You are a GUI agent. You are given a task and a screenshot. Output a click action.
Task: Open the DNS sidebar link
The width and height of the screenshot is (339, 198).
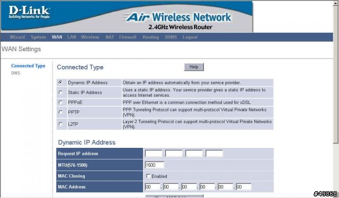pos(16,73)
